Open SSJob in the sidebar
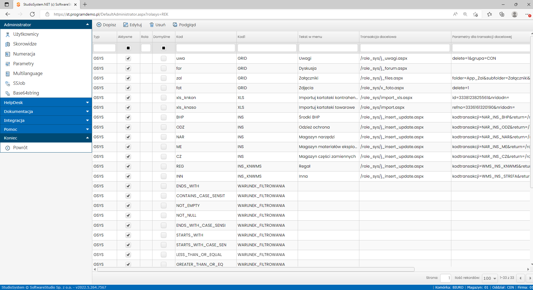 [x=19, y=83]
